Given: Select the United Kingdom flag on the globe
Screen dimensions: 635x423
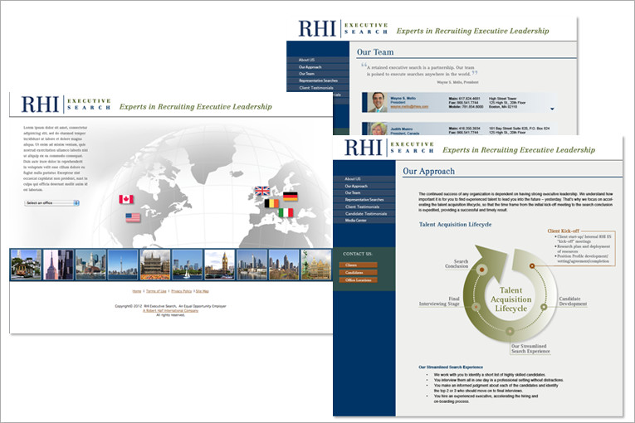Looking at the screenshot, I should pos(262,191).
